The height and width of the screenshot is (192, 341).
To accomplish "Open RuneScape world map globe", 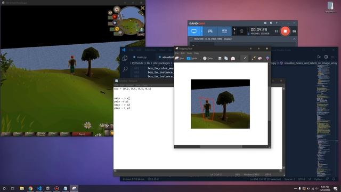I will (x=142, y=30).
